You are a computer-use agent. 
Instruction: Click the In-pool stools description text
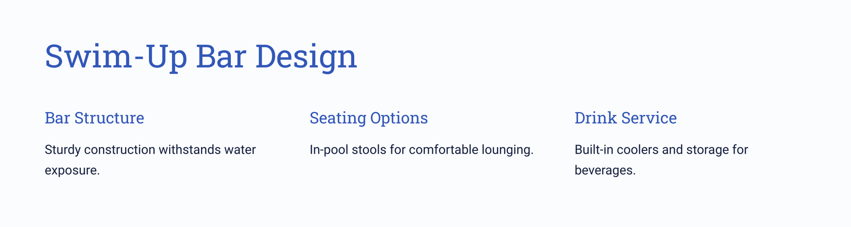pos(421,150)
